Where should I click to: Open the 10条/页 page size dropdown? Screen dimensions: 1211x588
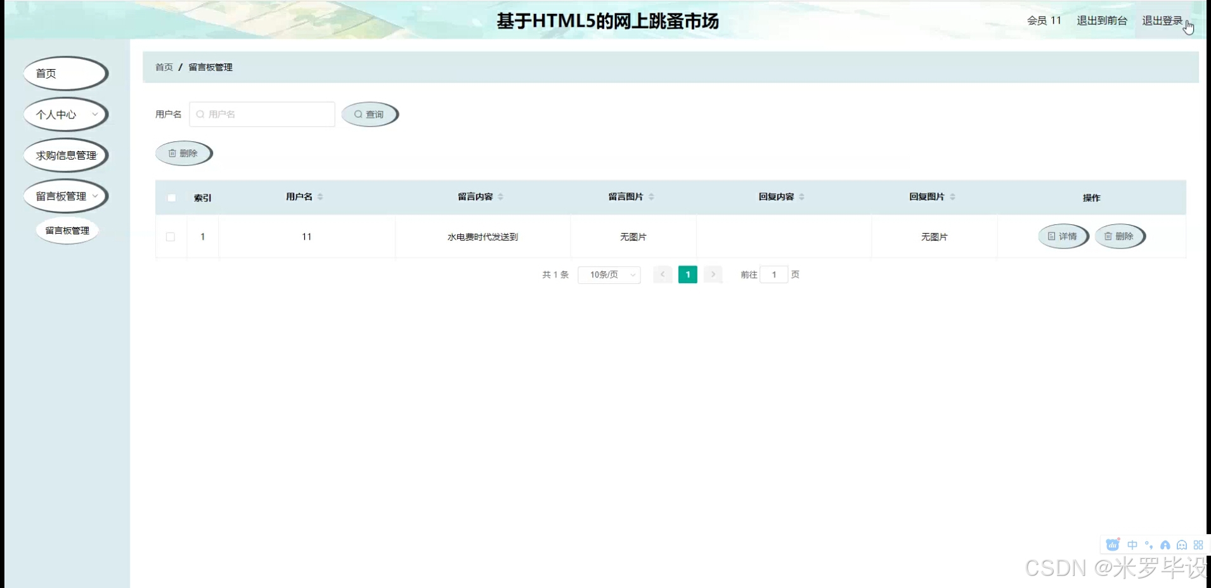[609, 275]
